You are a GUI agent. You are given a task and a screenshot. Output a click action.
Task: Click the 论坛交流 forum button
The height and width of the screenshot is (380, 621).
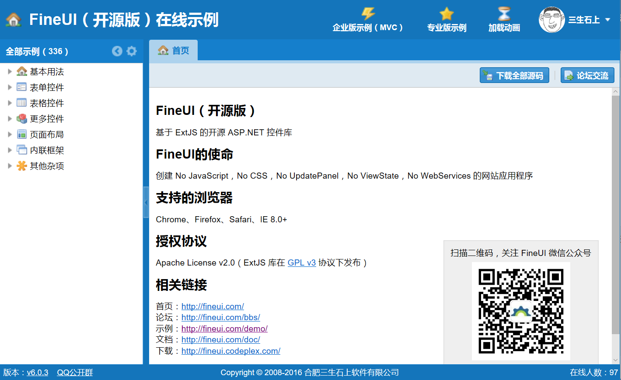[x=587, y=75]
